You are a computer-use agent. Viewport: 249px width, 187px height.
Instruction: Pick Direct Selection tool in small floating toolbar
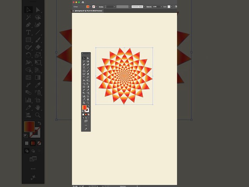pyautogui.click(x=88, y=58)
